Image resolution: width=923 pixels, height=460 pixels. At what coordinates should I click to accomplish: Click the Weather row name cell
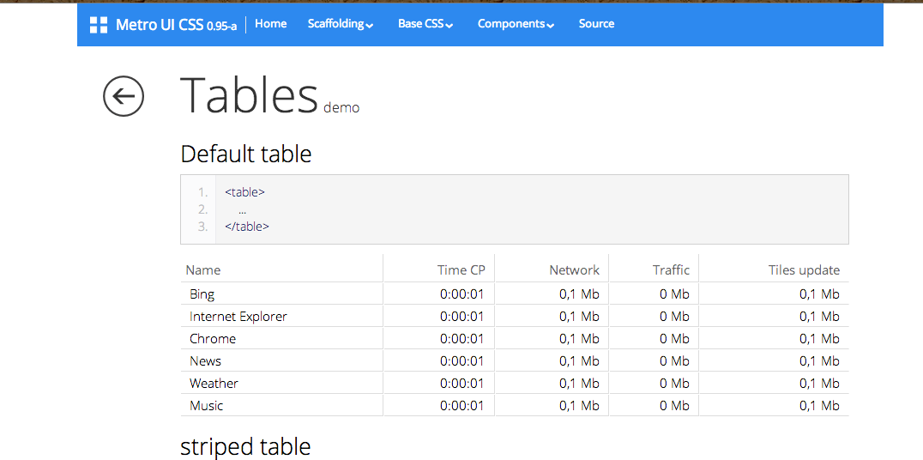pyautogui.click(x=214, y=383)
